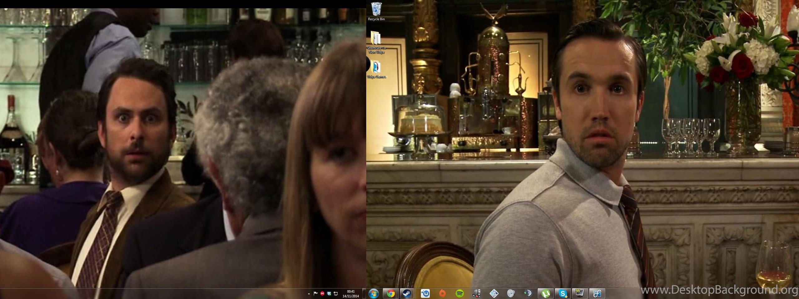Open Origin from the taskbar
The height and width of the screenshot is (299, 799).
[442, 293]
